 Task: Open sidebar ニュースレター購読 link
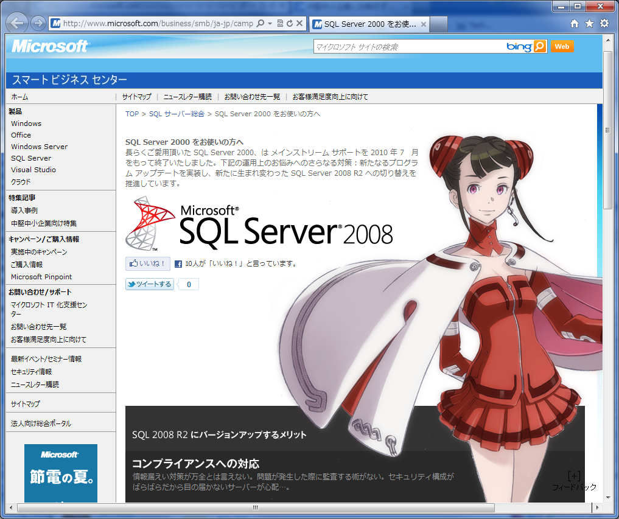pyautogui.click(x=35, y=385)
